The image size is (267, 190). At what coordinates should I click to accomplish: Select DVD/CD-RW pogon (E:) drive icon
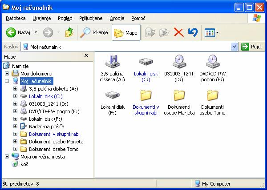213,61
